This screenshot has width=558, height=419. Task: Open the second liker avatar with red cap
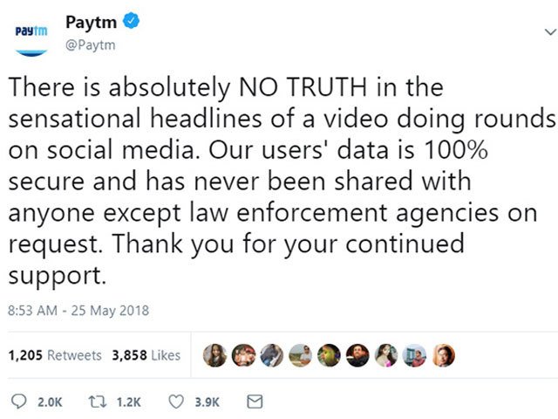243,355
